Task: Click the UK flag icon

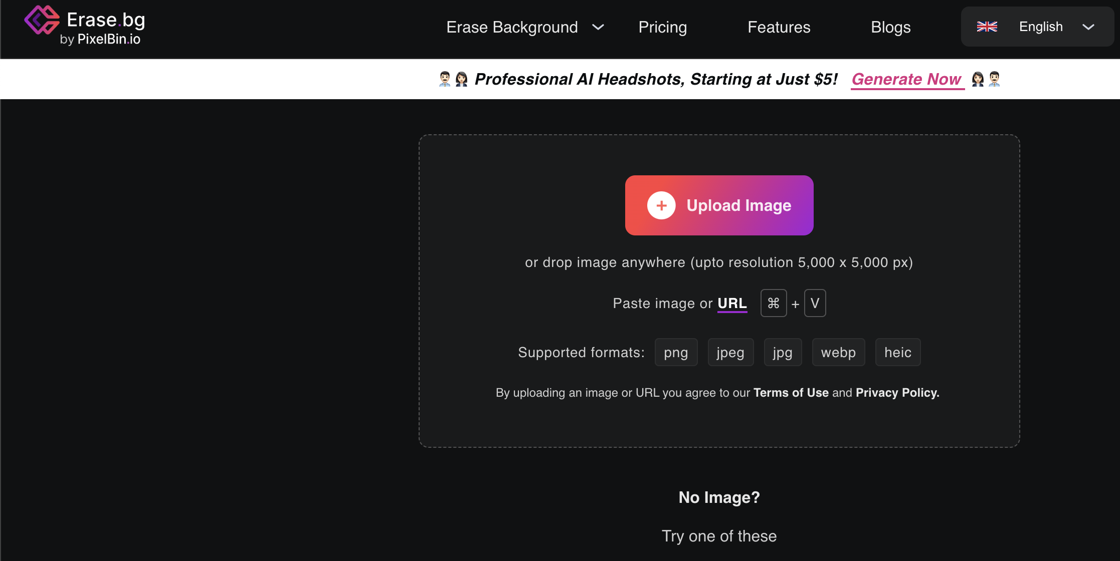Action: pyautogui.click(x=987, y=27)
